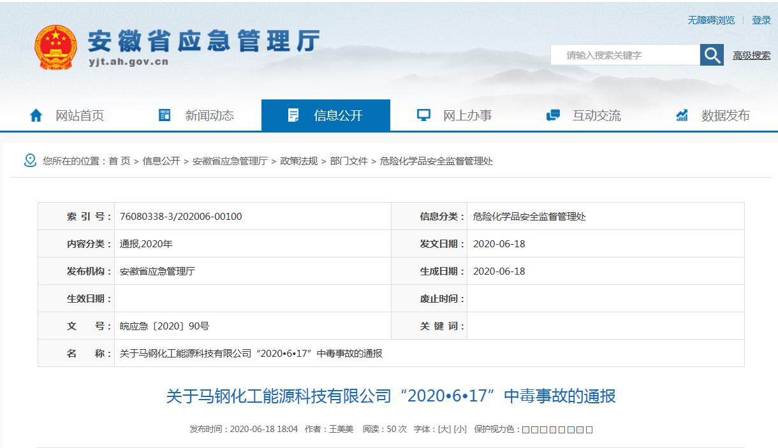Click the 发文日期 value 2020-06-18

coord(499,244)
